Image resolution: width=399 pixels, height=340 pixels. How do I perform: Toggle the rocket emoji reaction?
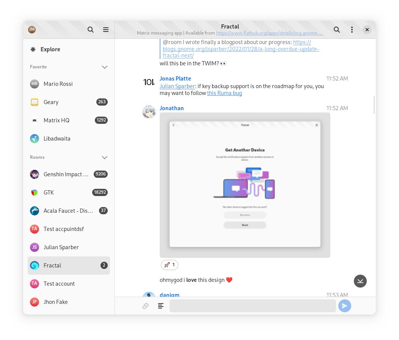point(169,265)
